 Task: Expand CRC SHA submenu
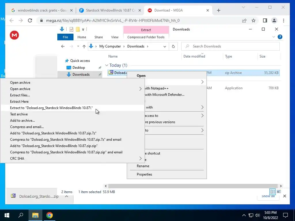click(140, 159)
